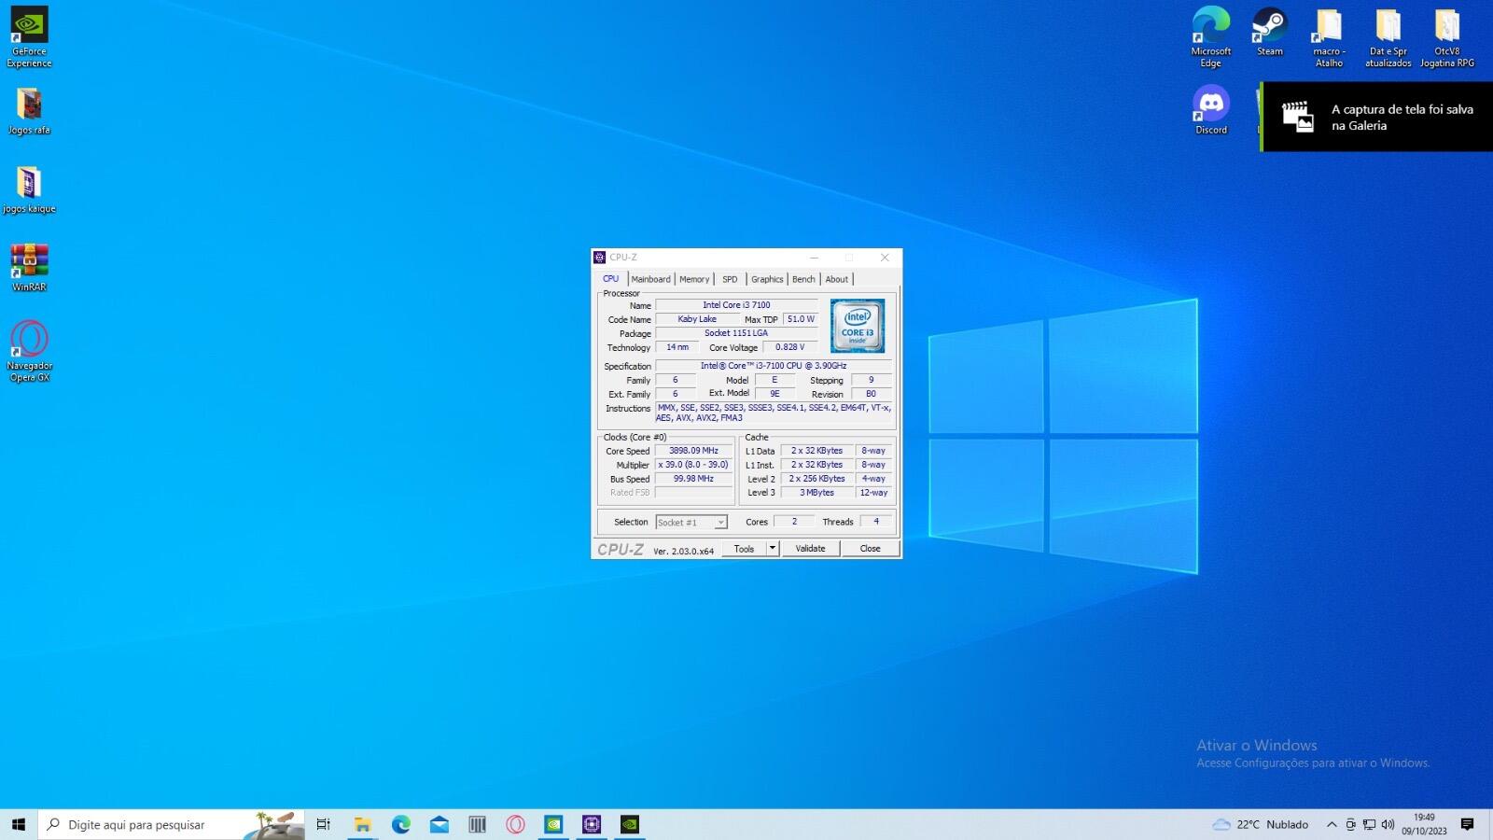Switch to the SPD tab
Screen dimensions: 1493x840
(x=730, y=279)
